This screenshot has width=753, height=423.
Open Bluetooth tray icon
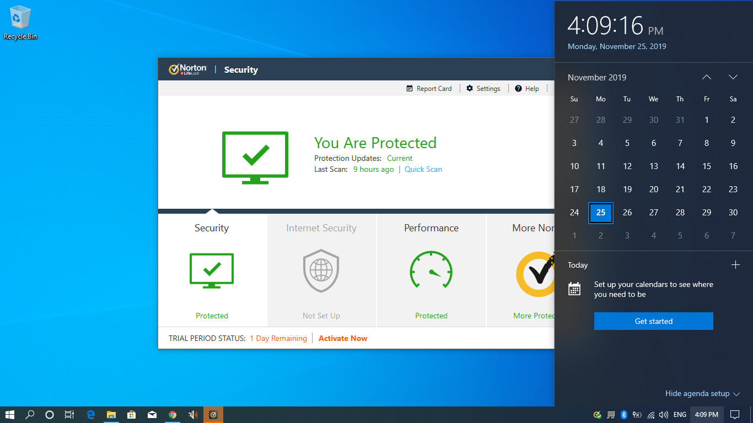[624, 415]
